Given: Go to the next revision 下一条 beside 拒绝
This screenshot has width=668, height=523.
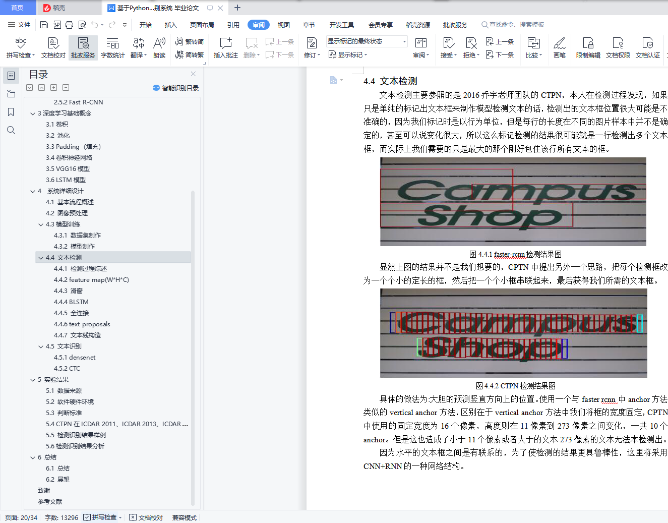Looking at the screenshot, I should (x=500, y=54).
